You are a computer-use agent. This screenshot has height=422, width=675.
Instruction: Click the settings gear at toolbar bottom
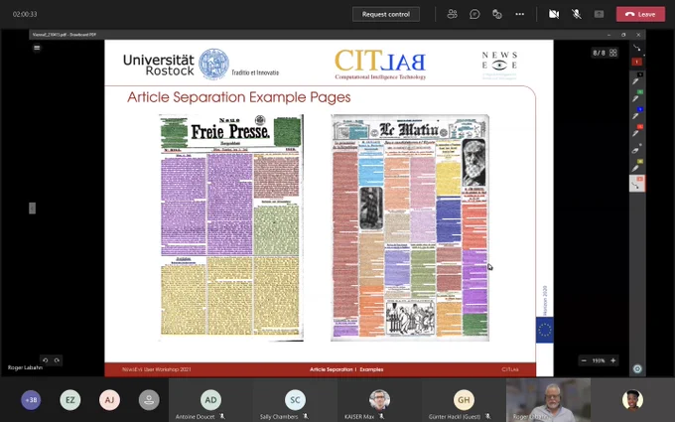tap(637, 369)
